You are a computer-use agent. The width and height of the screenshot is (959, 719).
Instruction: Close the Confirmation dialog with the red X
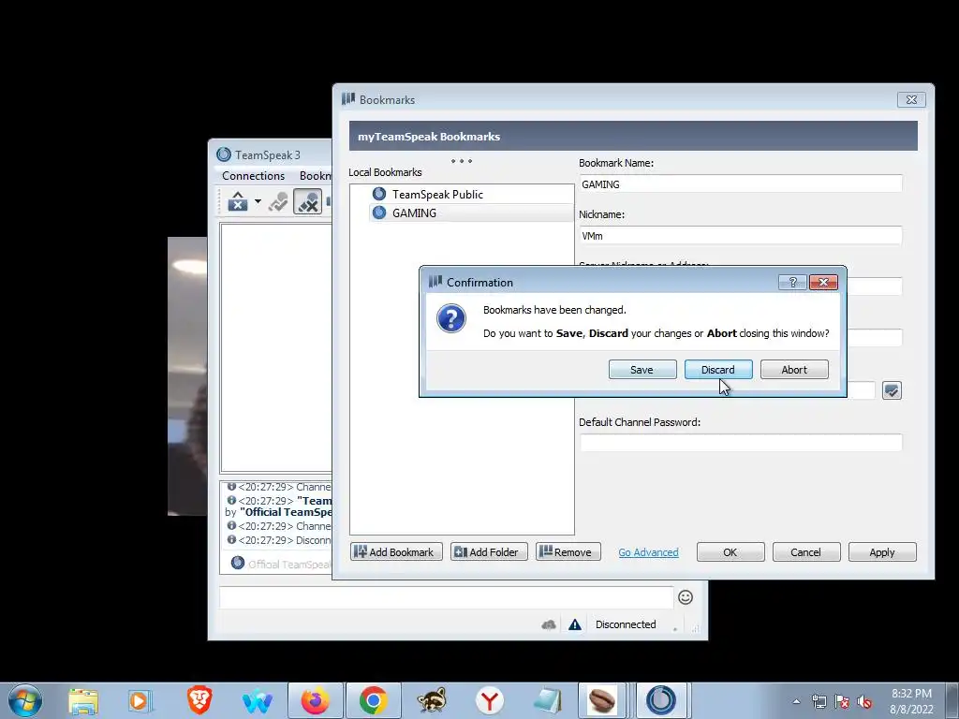point(823,282)
